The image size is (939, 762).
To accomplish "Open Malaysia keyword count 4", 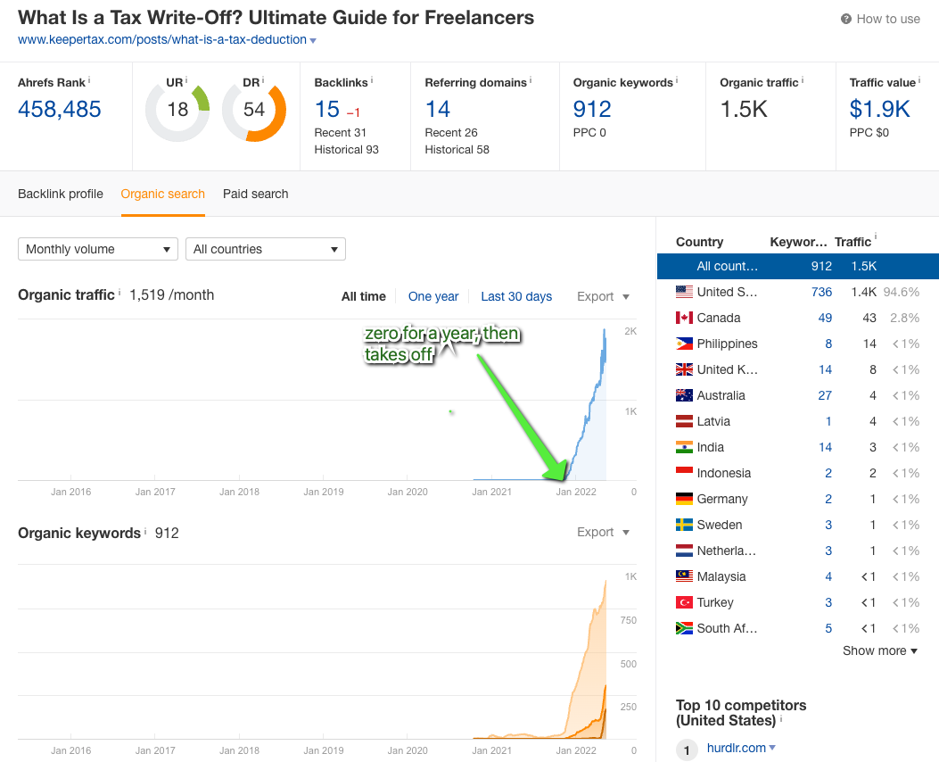I will coord(828,577).
